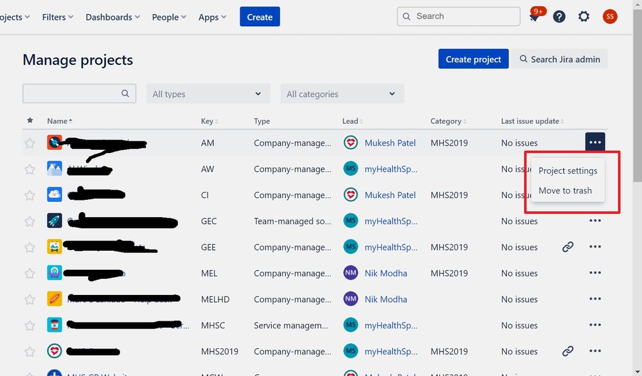
Task: Click the Type column header
Action: click(x=262, y=121)
